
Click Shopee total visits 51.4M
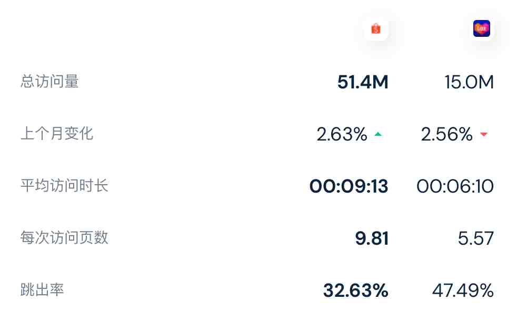[x=363, y=82]
